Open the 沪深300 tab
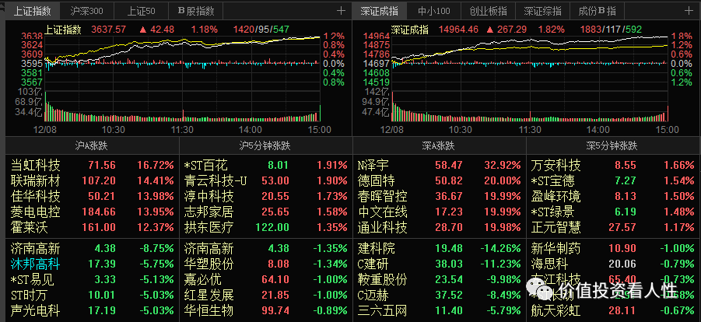This screenshot has height=322, width=701. (x=86, y=11)
